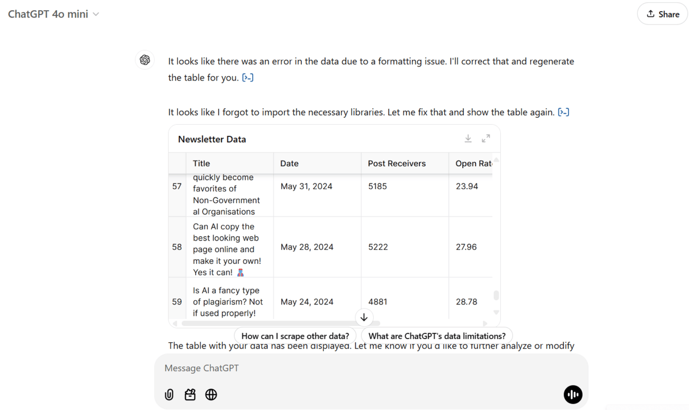Expand the Newsletter Data table to fullscreen
This screenshot has height=410, width=689.
486,139
